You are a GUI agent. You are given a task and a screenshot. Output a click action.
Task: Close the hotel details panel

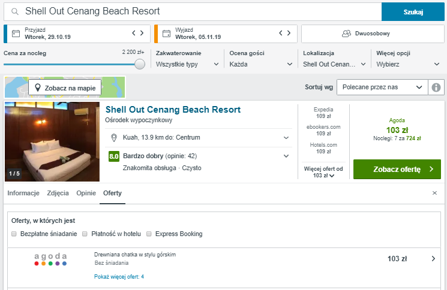pyautogui.click(x=434, y=193)
